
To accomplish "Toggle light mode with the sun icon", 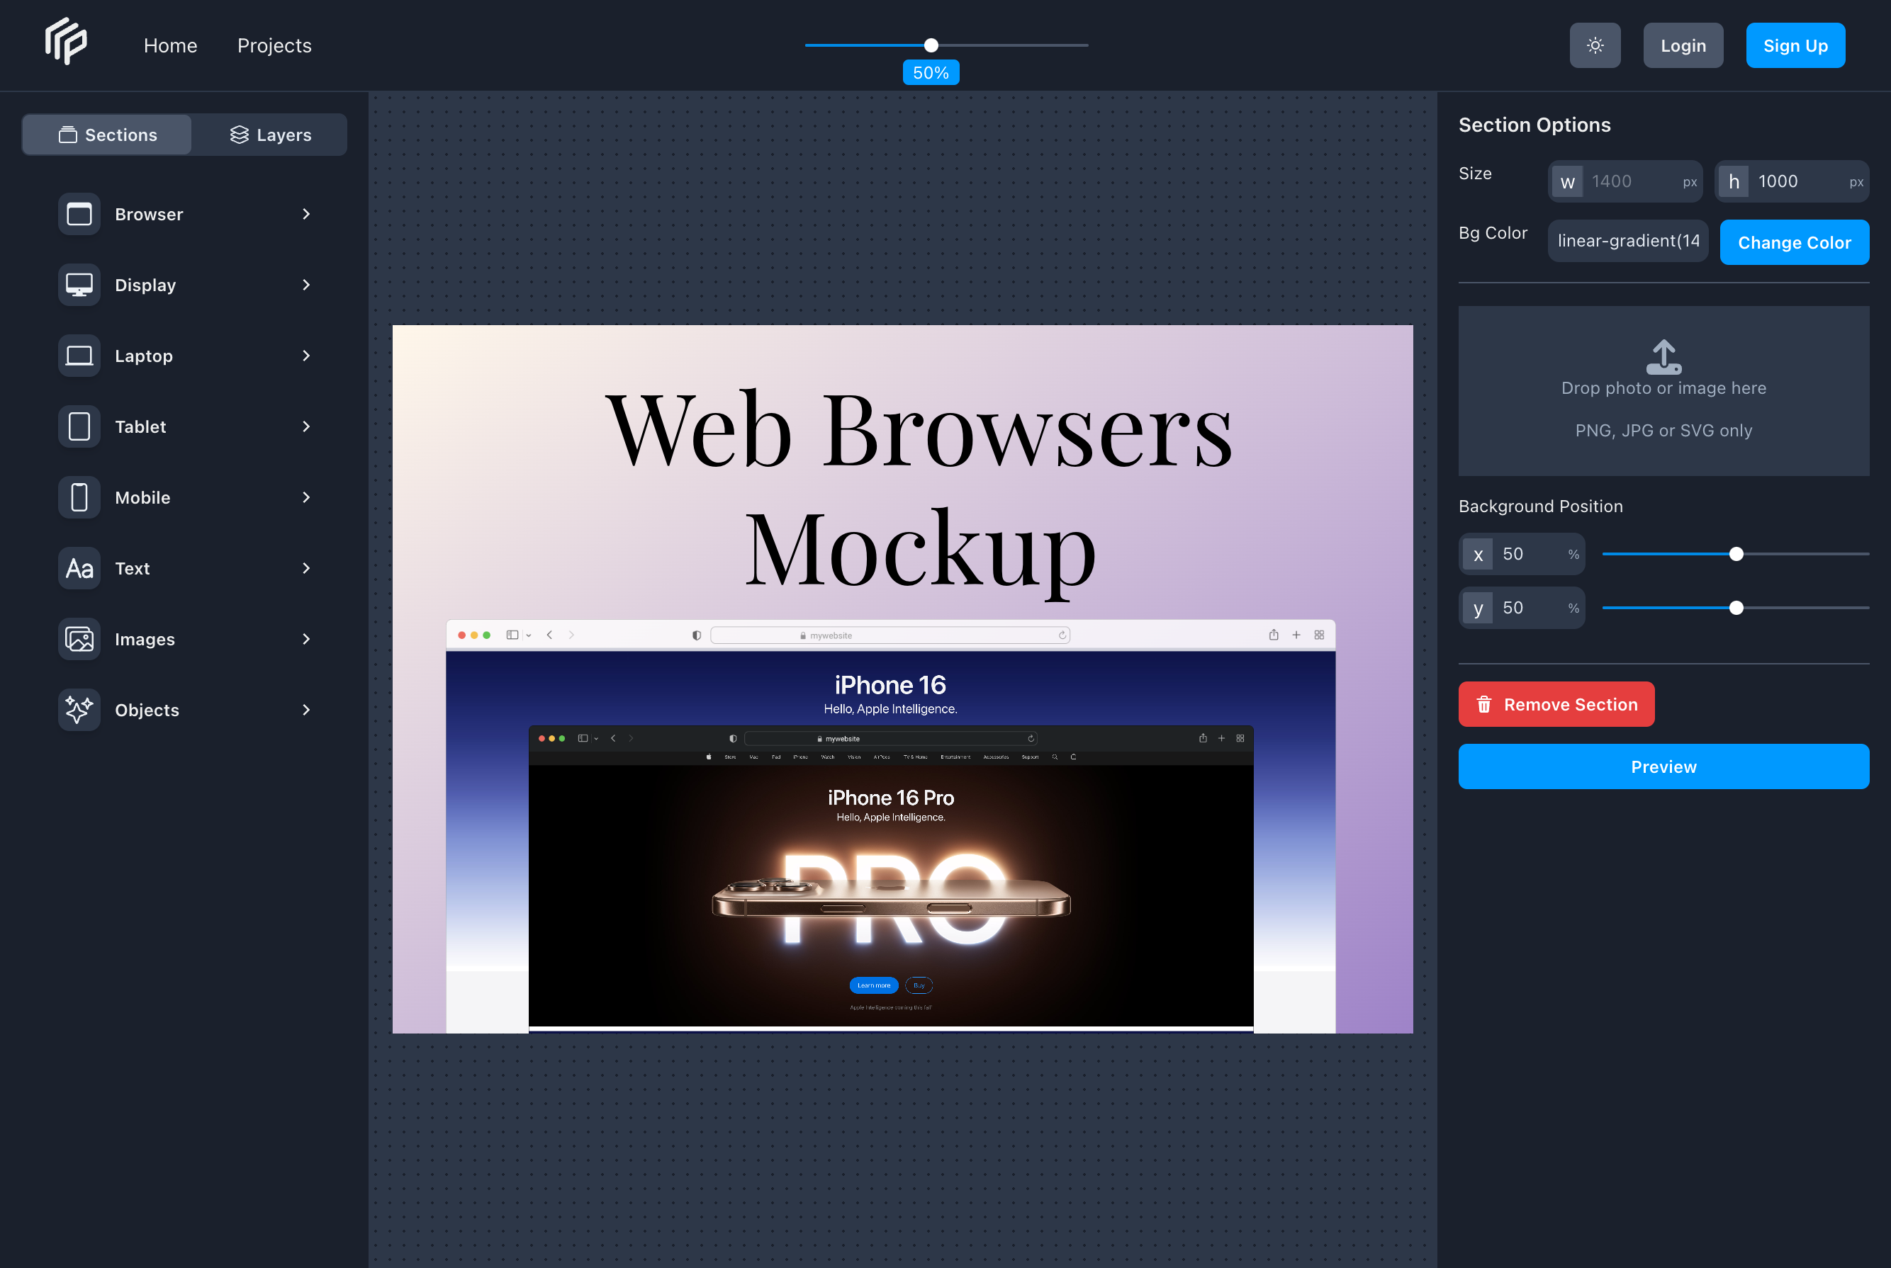I will coord(1595,45).
